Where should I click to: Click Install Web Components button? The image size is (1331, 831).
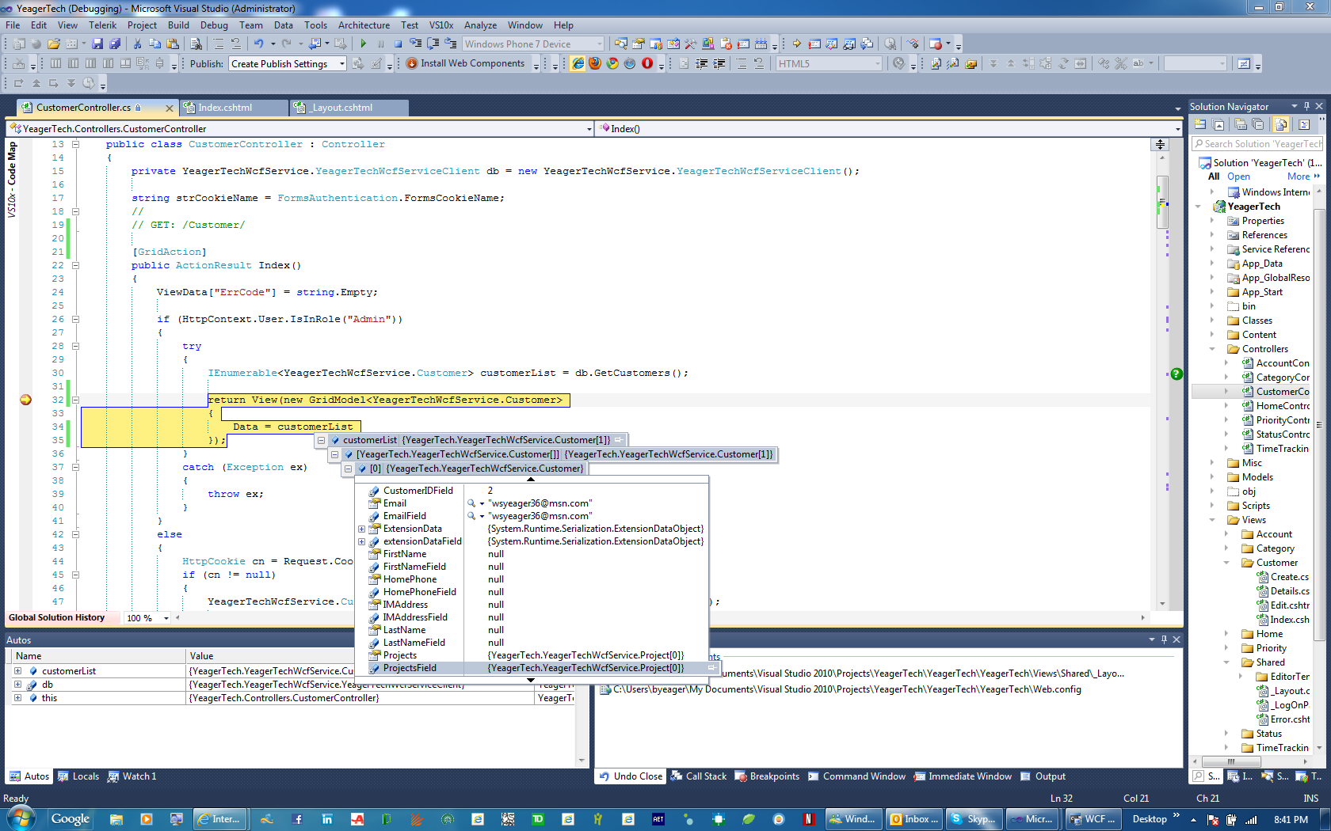pyautogui.click(x=466, y=63)
